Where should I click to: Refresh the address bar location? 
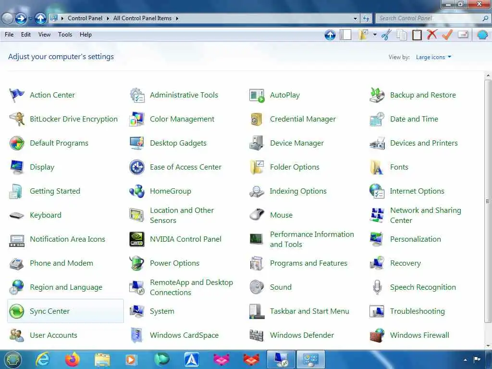[366, 19]
